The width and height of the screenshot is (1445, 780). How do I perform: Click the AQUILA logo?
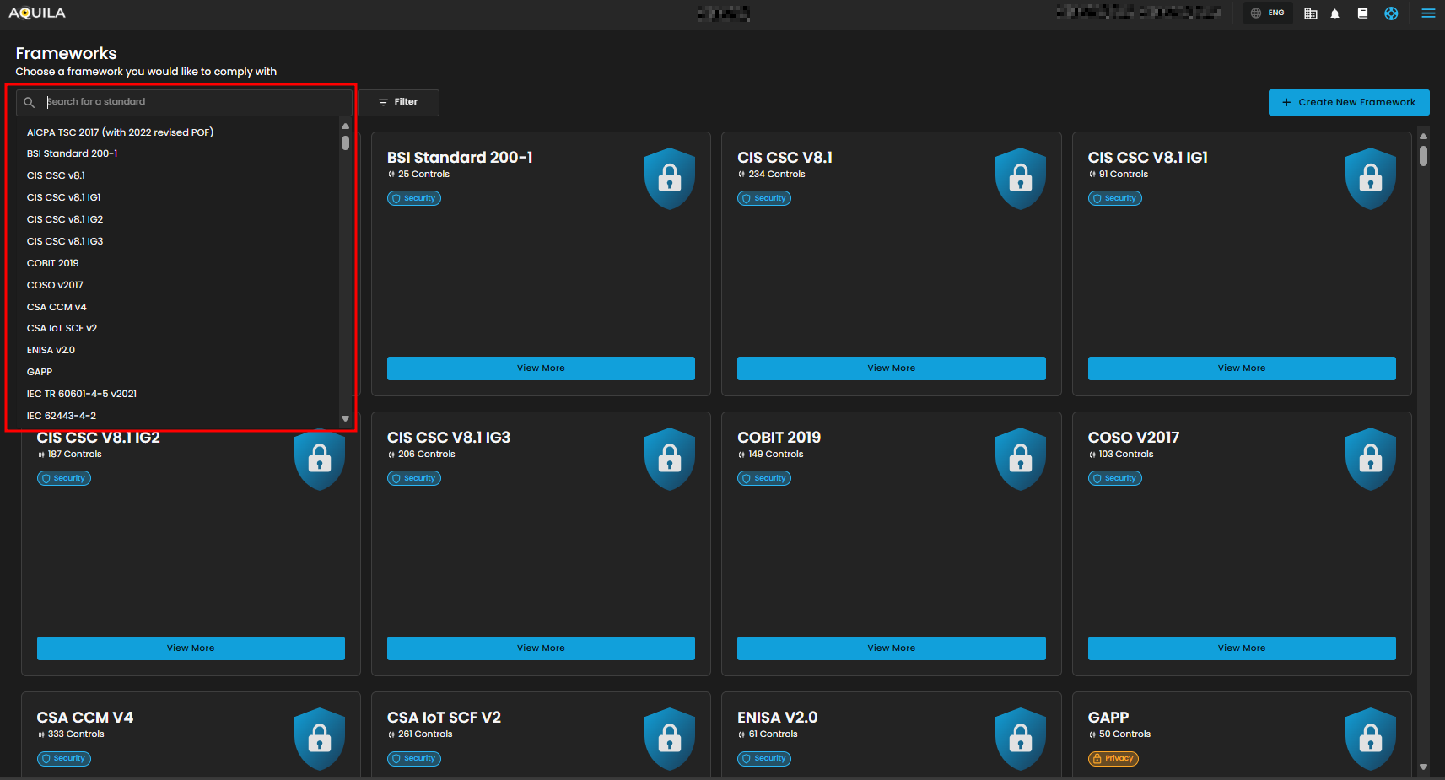[x=37, y=13]
